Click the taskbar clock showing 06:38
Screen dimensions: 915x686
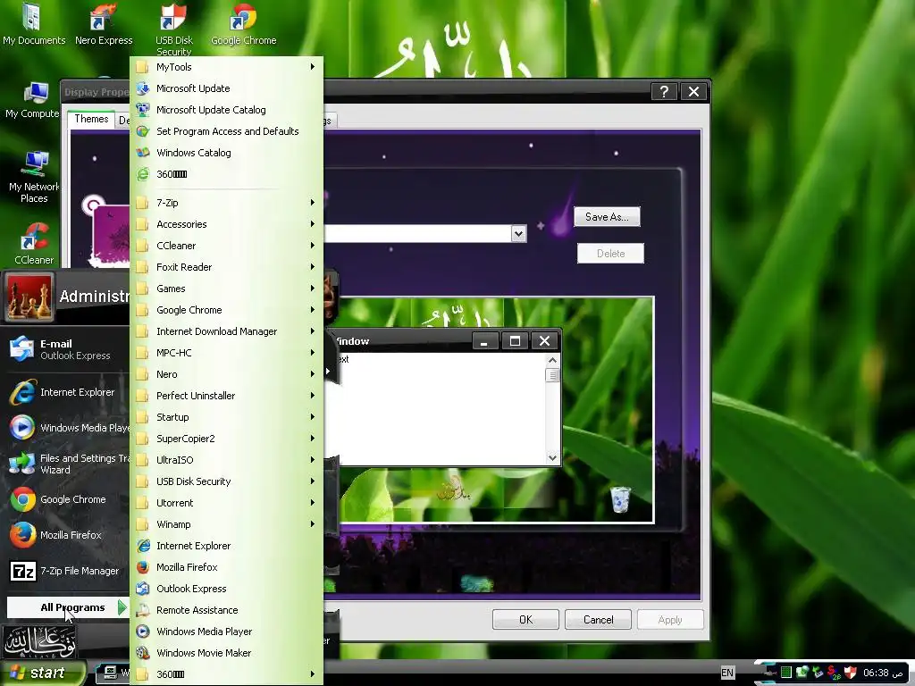pos(883,673)
